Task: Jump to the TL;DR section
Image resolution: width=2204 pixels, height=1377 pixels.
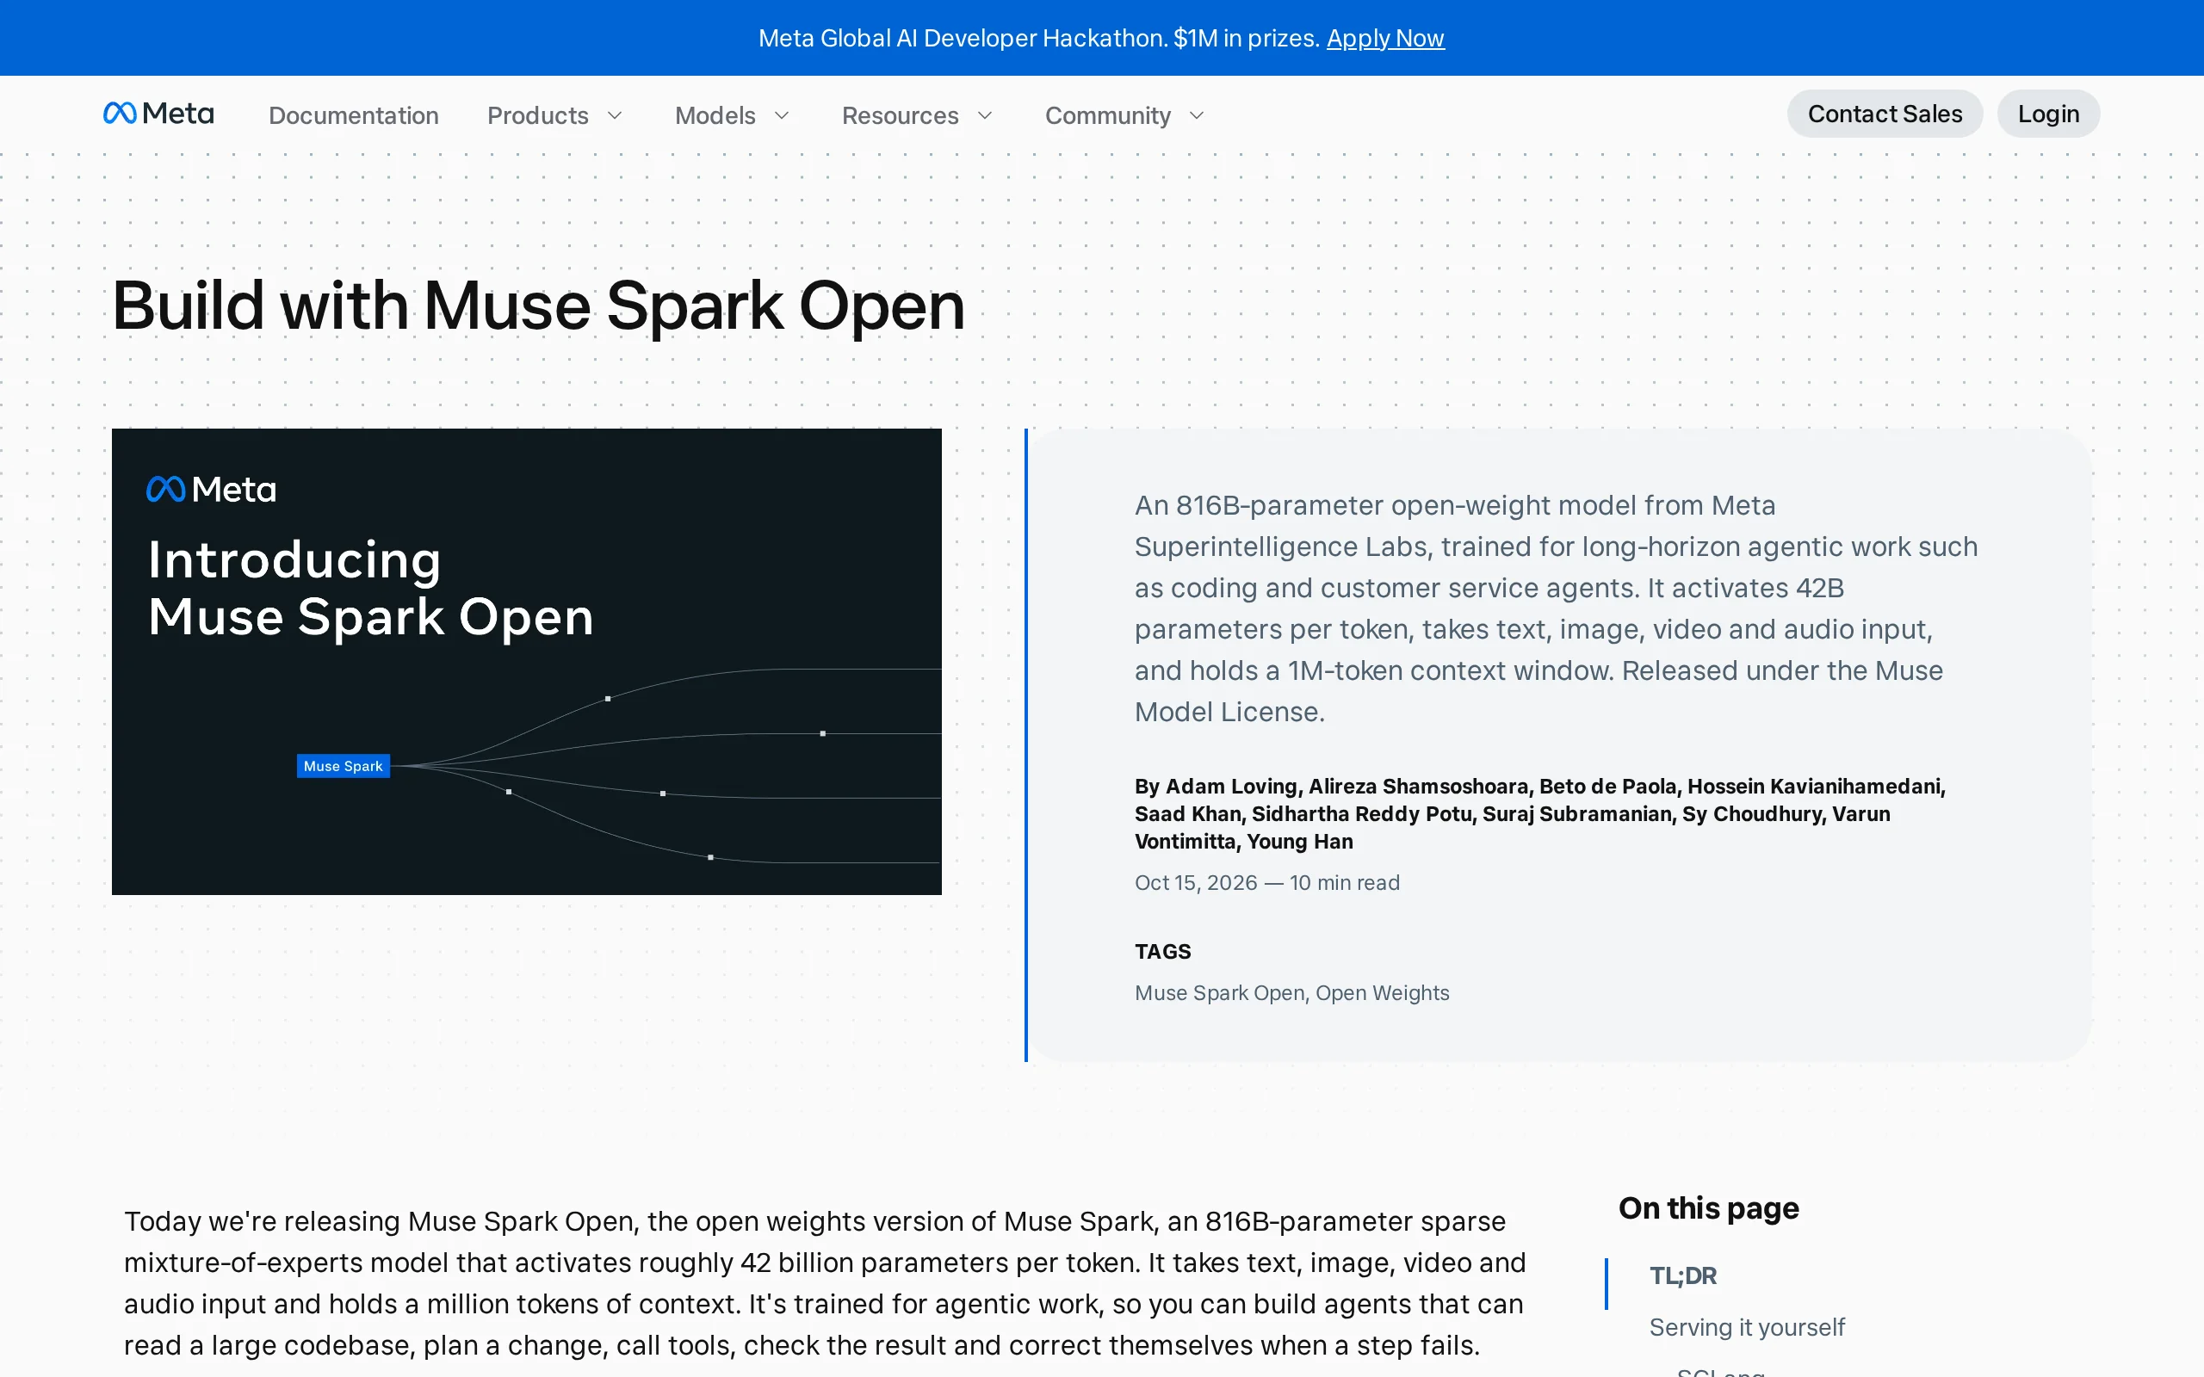Action: coord(1683,1276)
